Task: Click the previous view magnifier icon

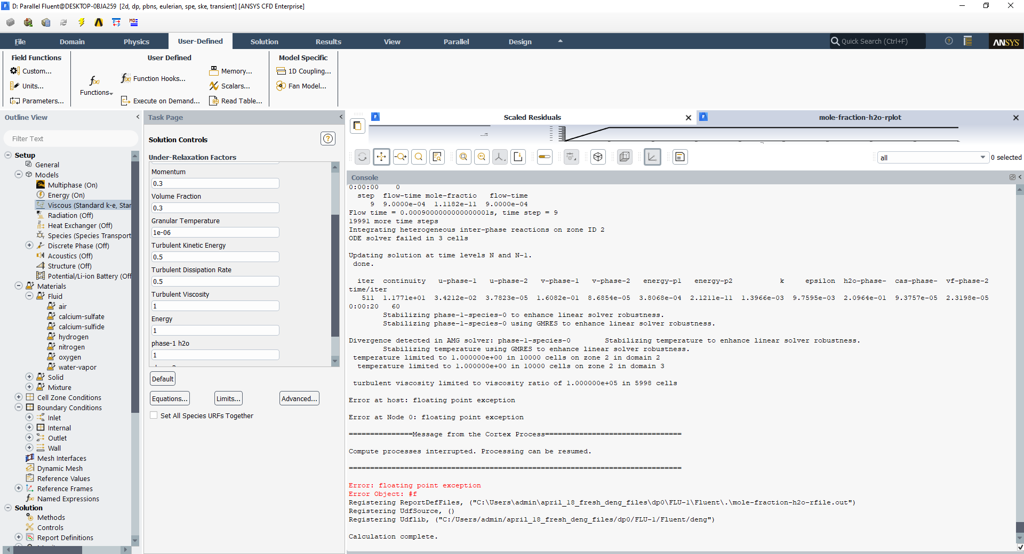Action: tap(482, 157)
